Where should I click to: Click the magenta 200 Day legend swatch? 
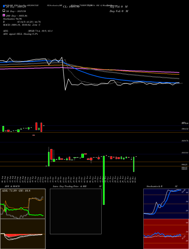click(4, 15)
